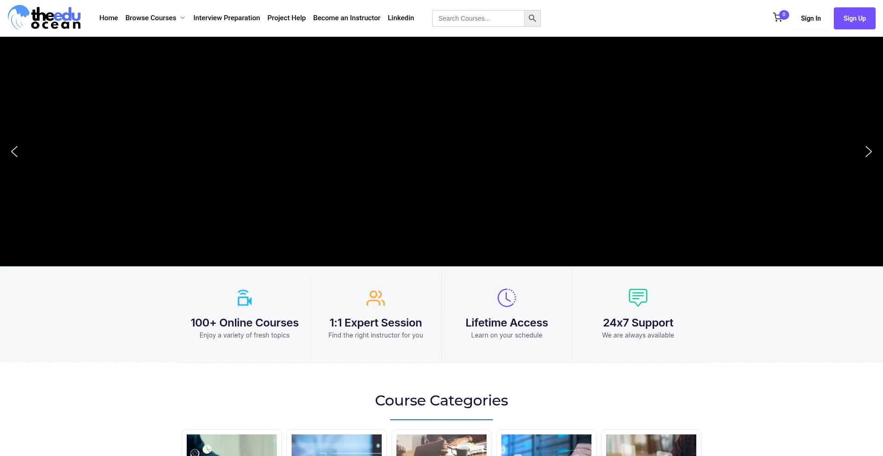The image size is (883, 456).
Task: Go to previous slide arrow
Action: (x=14, y=152)
